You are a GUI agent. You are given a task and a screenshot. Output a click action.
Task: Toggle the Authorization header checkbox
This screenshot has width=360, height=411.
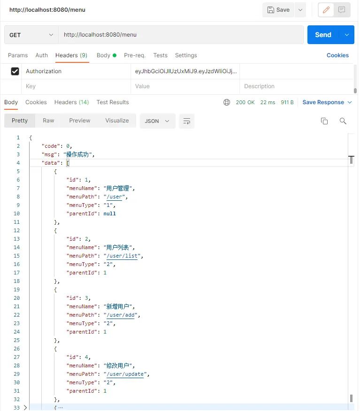15,71
